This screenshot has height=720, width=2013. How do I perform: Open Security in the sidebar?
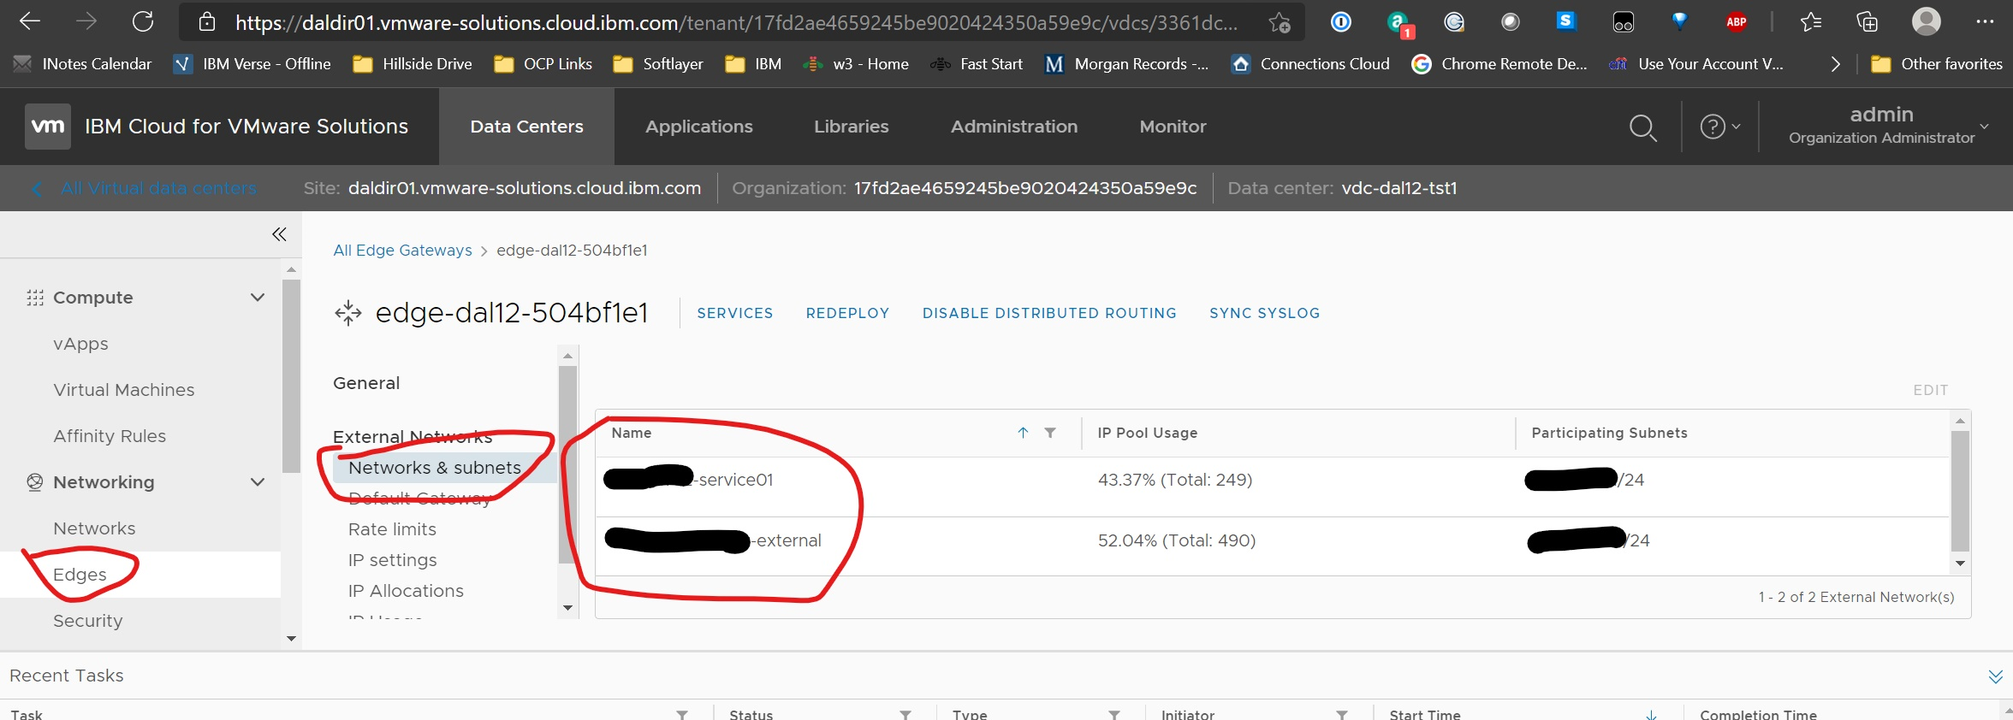(87, 621)
